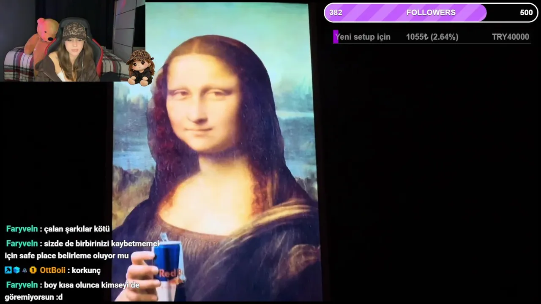Image resolution: width=541 pixels, height=304 pixels.
Task: Click the current follower count '382'
Action: [336, 13]
